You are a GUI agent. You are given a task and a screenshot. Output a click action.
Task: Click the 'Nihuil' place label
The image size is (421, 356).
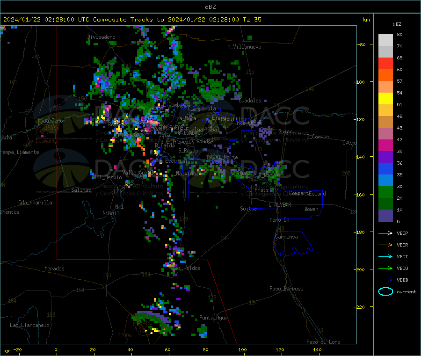click(x=110, y=213)
